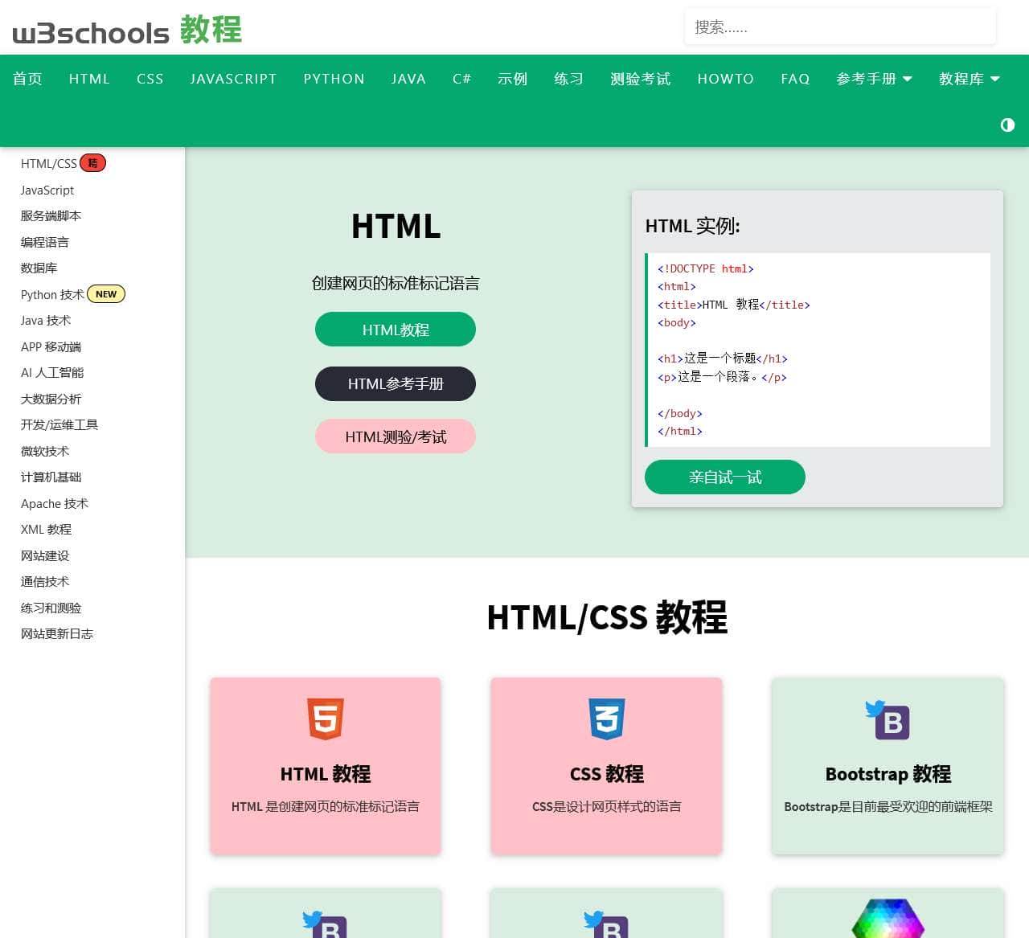
Task: Open 计算机基础 in the sidebar
Action: pos(51,477)
